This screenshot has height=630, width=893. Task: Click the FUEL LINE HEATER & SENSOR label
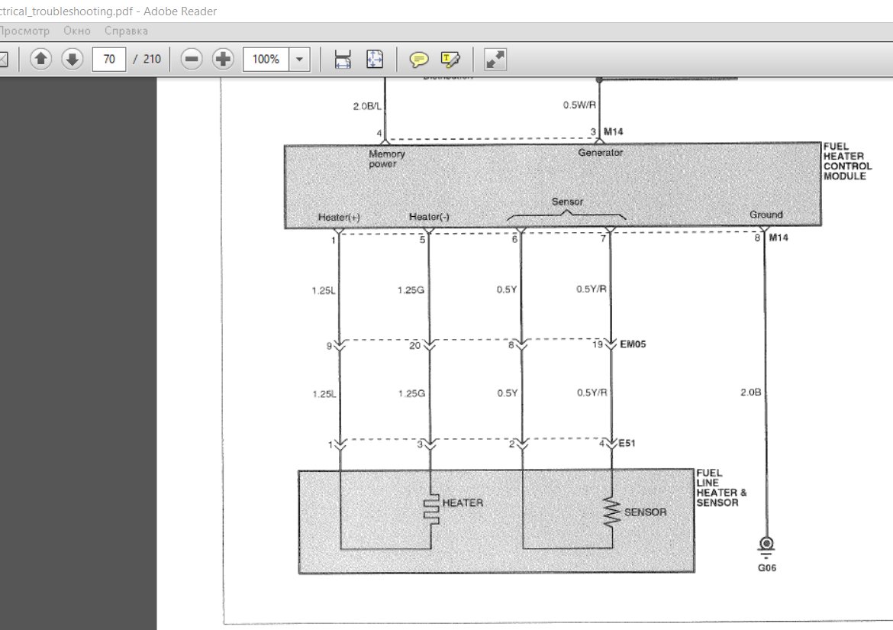(x=721, y=488)
